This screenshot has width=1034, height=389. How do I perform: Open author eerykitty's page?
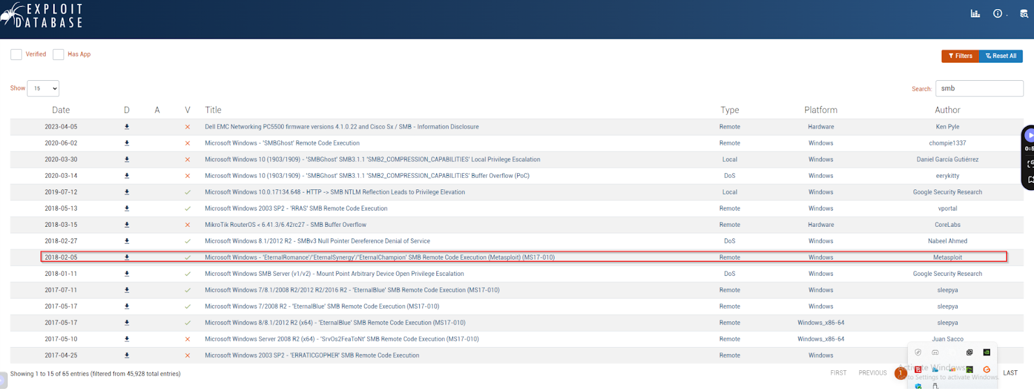pyautogui.click(x=947, y=176)
